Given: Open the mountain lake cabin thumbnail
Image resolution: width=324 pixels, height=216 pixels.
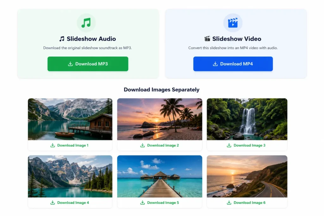Looking at the screenshot, I should click(x=70, y=119).
